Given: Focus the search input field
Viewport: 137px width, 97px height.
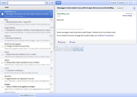Looking at the screenshot, I should [26, 3].
